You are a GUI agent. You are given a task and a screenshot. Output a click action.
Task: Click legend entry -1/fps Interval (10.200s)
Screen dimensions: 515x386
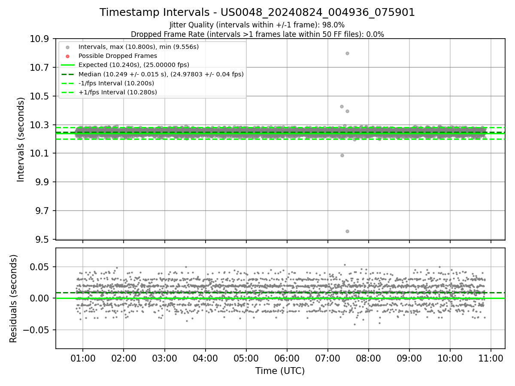point(116,83)
